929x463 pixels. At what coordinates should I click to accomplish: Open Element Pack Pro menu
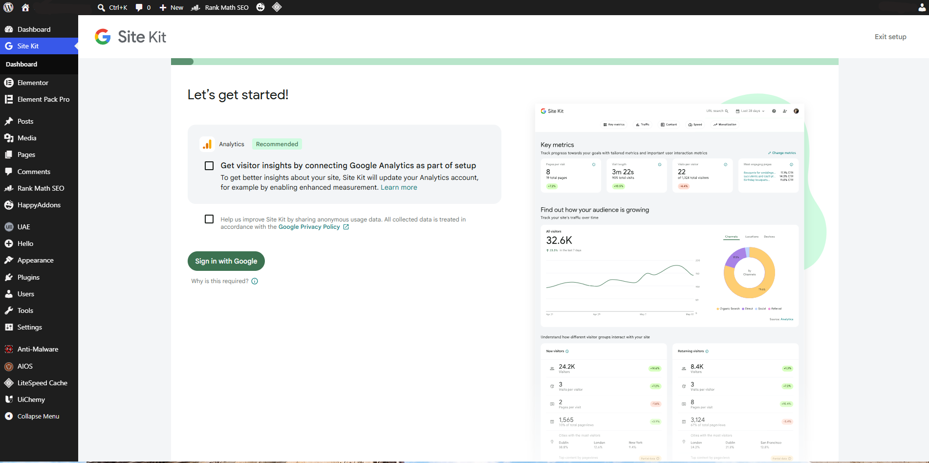pyautogui.click(x=39, y=99)
